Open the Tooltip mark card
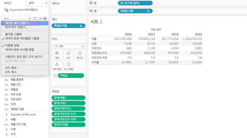 68,66
